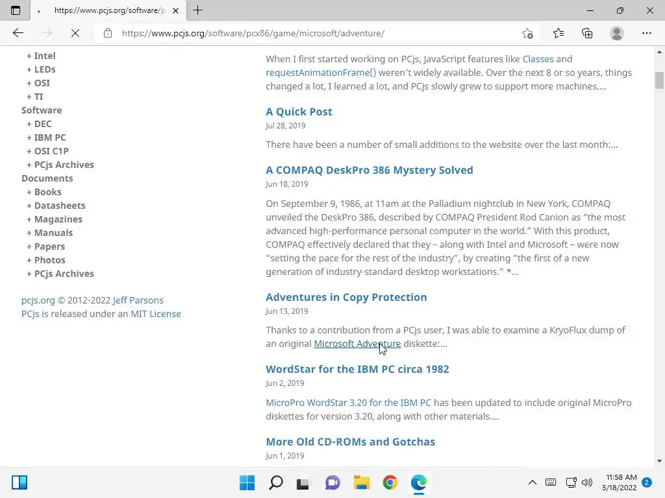
Task: Expand the Papers section
Action: pyautogui.click(x=46, y=246)
